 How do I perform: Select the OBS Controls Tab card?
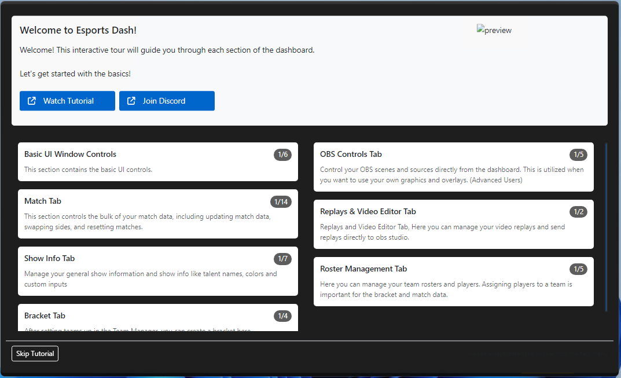453,167
